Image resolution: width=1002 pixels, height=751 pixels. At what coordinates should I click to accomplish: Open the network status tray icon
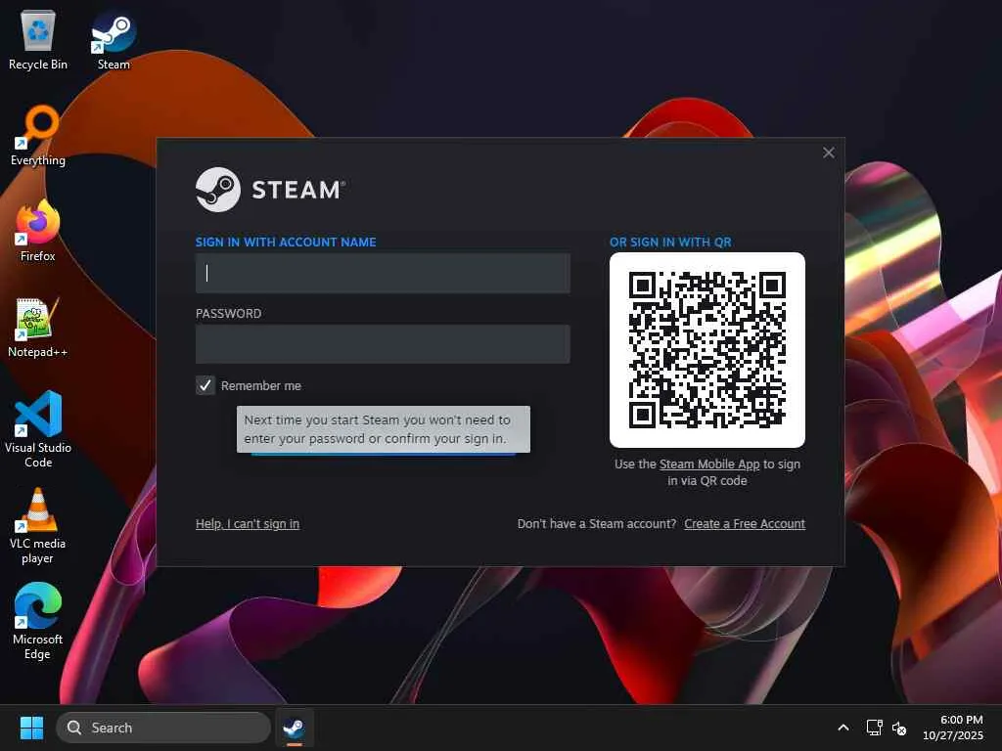tap(874, 728)
